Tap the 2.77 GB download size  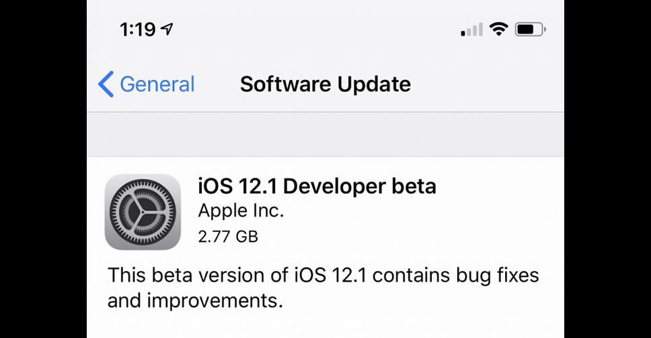[228, 236]
